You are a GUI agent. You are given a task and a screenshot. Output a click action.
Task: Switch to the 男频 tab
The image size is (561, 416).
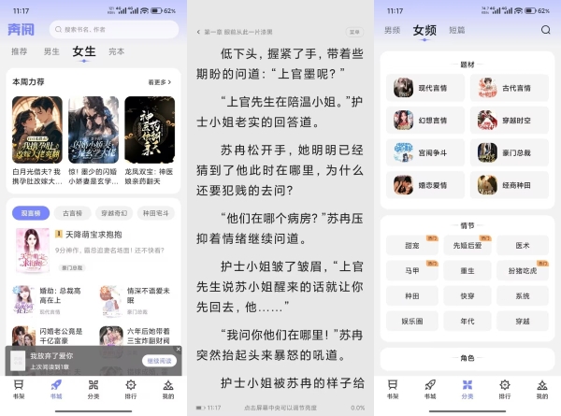pos(392,30)
